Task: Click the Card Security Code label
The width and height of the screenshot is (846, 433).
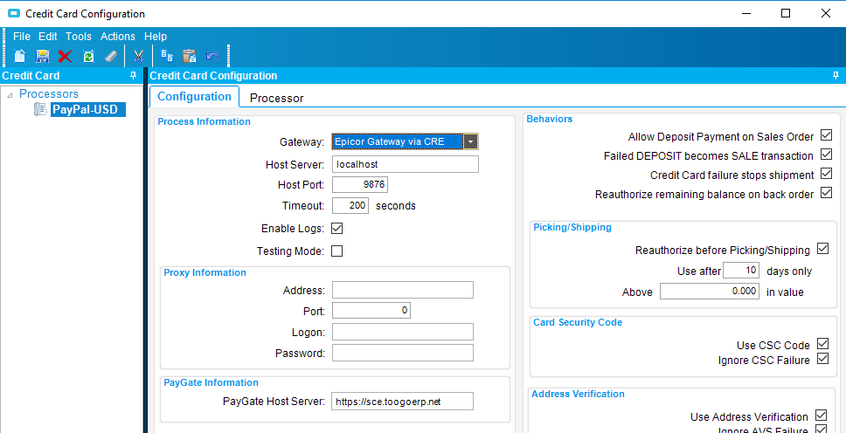Action: pos(578,322)
